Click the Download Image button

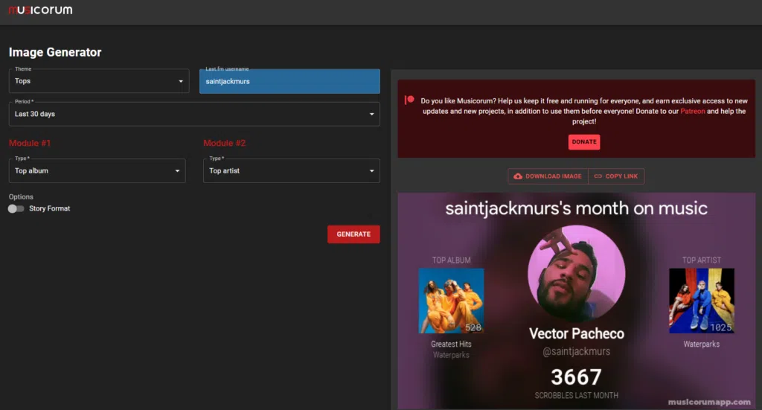coord(548,176)
